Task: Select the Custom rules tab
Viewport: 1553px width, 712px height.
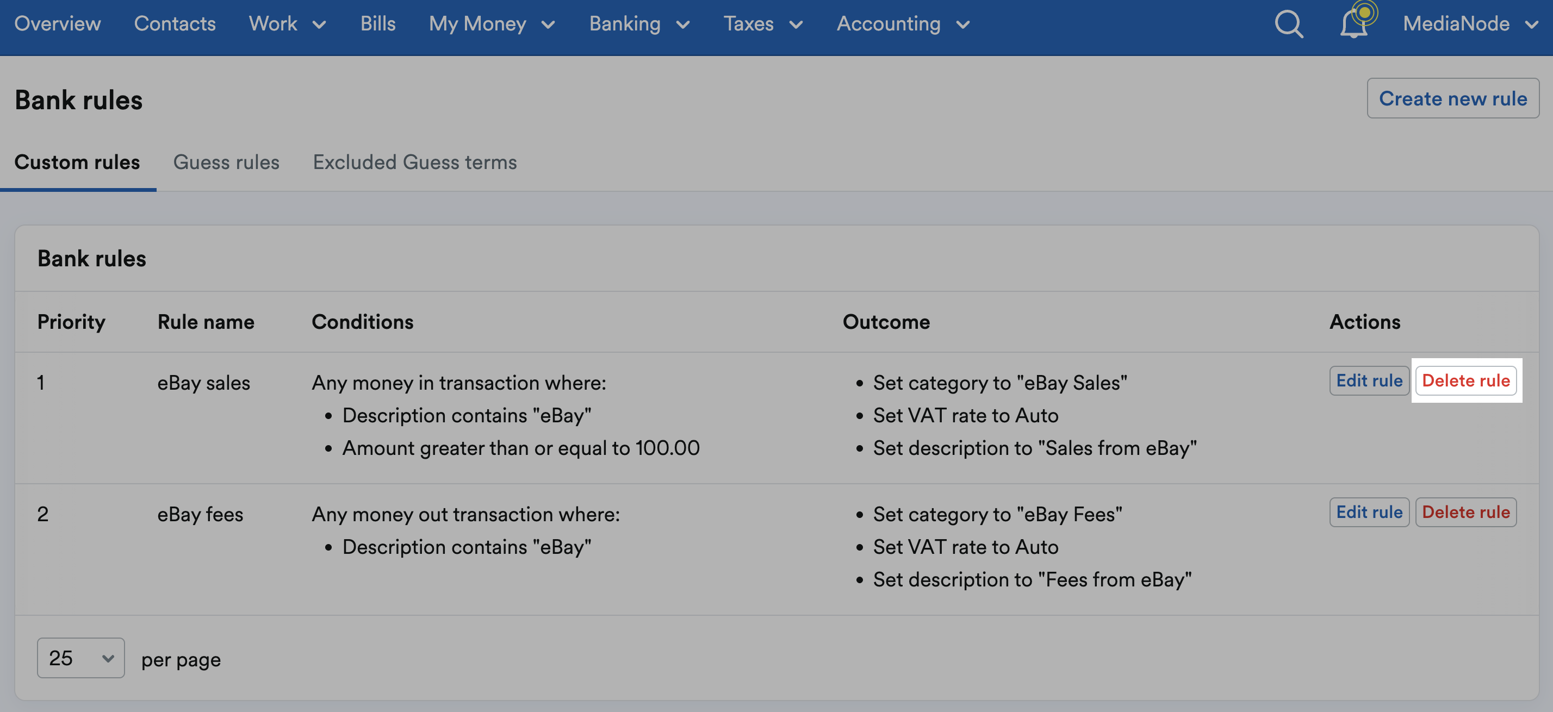Action: click(77, 162)
